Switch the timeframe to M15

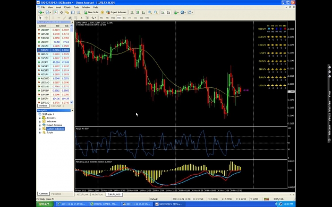click(113, 18)
